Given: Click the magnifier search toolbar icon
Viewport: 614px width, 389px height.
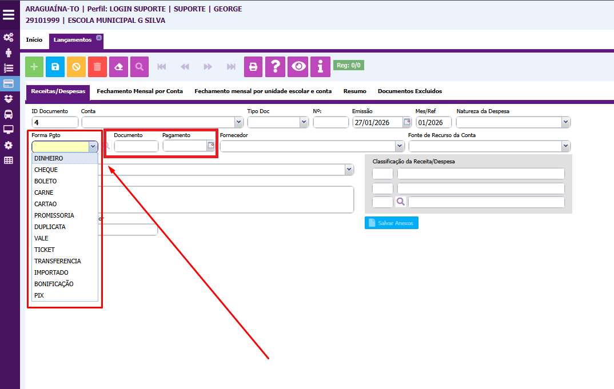Looking at the screenshot, I should 139,67.
